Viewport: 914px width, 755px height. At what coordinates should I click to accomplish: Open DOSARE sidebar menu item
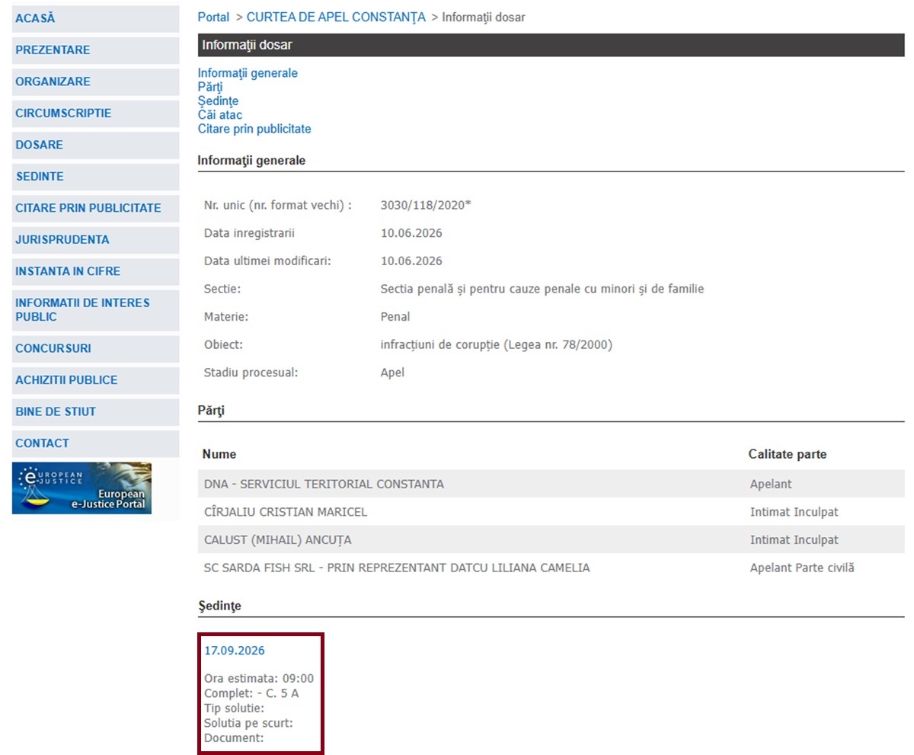pos(95,145)
